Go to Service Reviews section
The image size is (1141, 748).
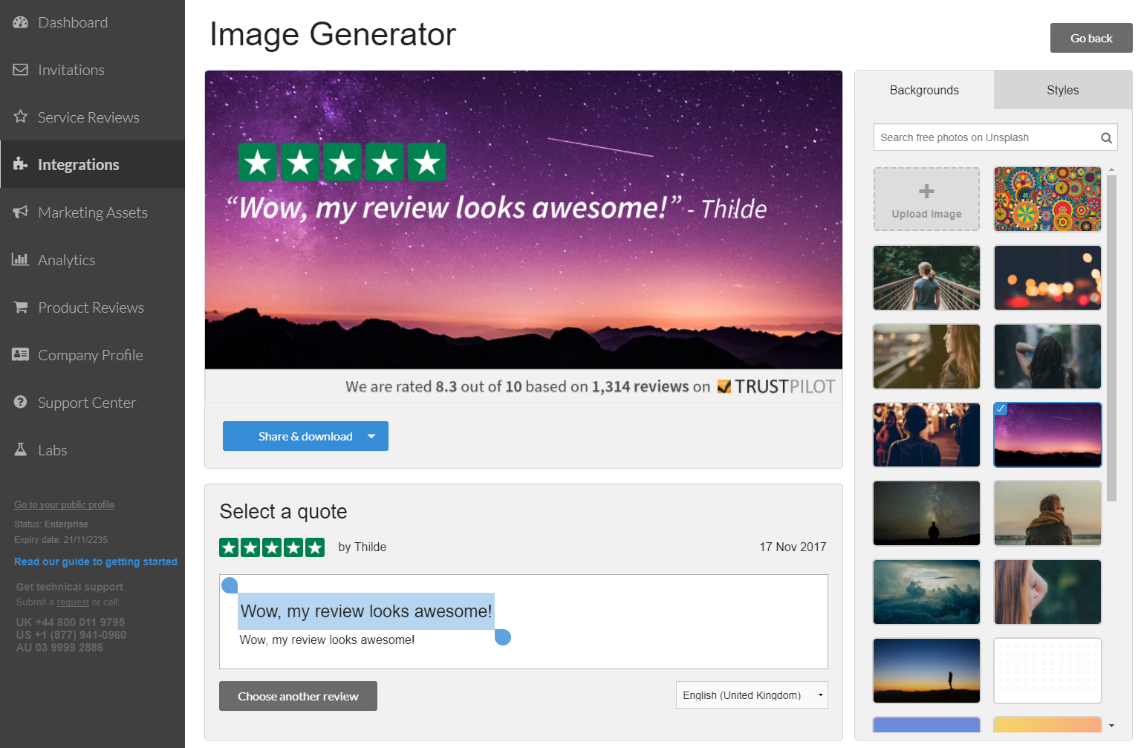click(92, 117)
